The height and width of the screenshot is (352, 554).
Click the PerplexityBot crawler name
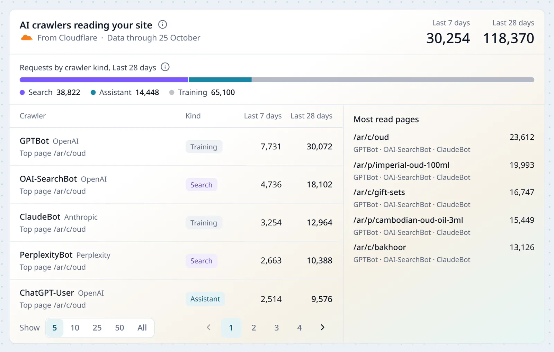point(46,255)
